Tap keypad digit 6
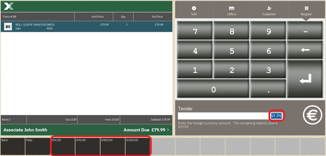326x156 pixels. click(268, 50)
